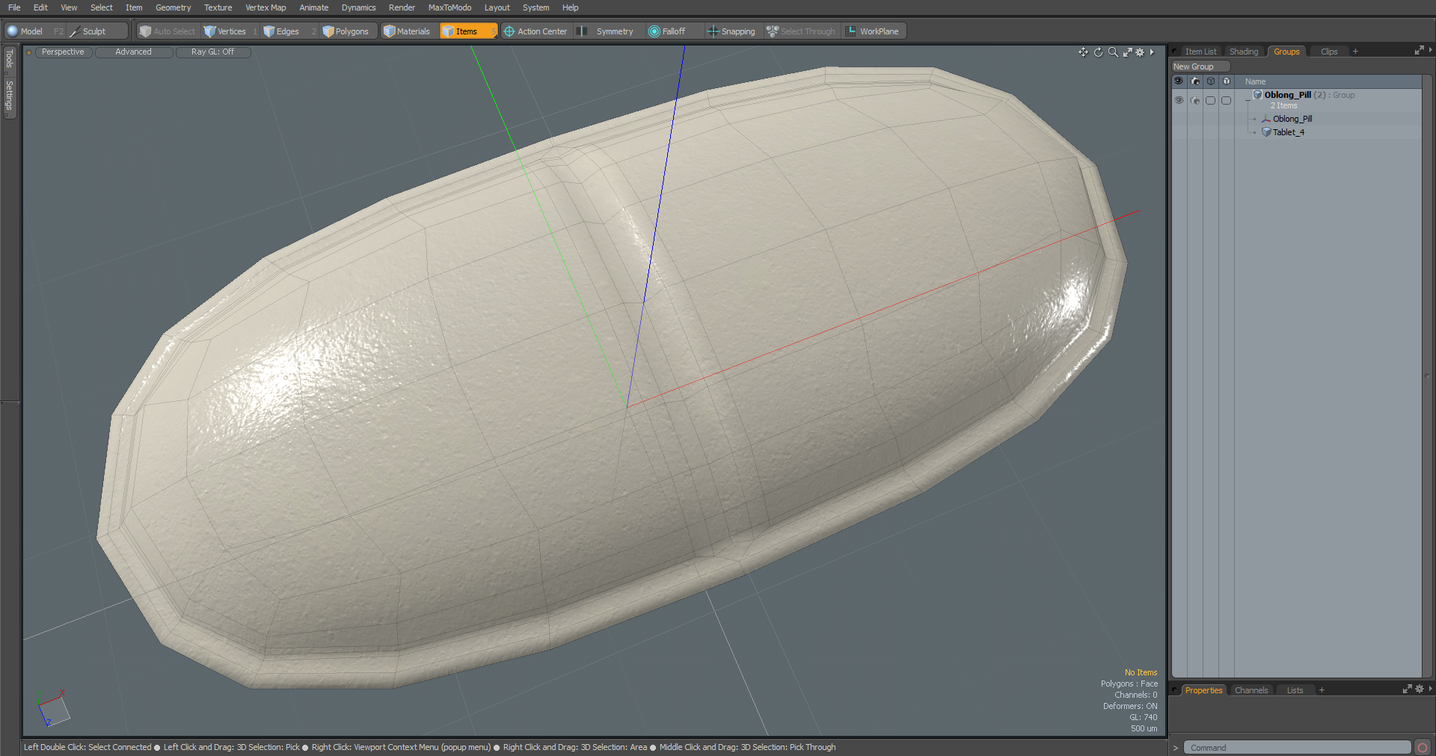
Task: Switch to the Properties tab
Action: tap(1203, 690)
